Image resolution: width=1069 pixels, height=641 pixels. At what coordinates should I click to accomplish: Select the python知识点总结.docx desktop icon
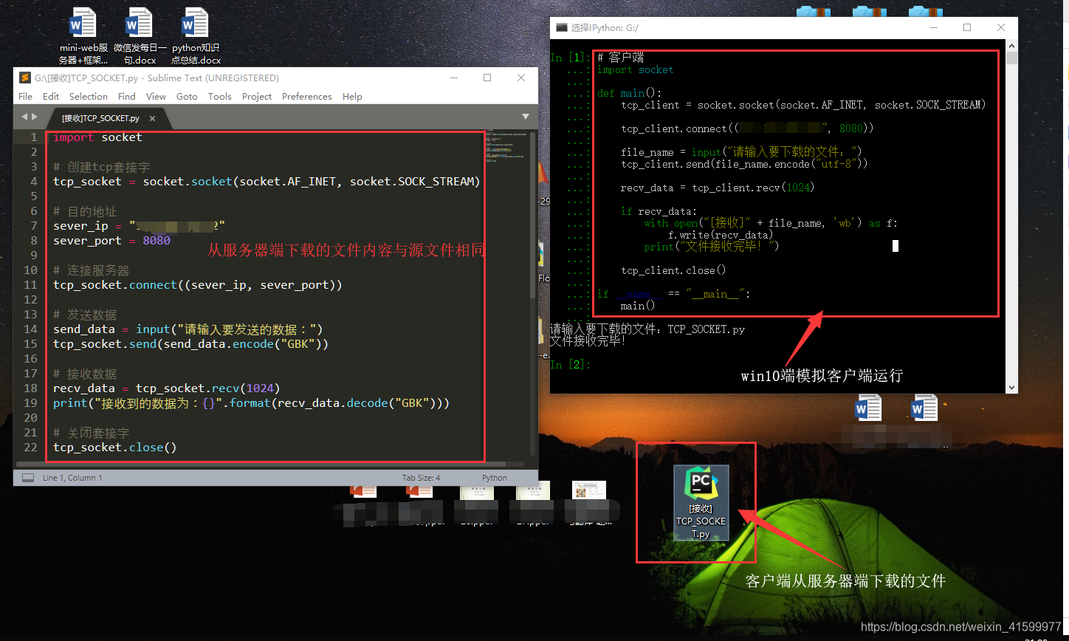coord(196,36)
